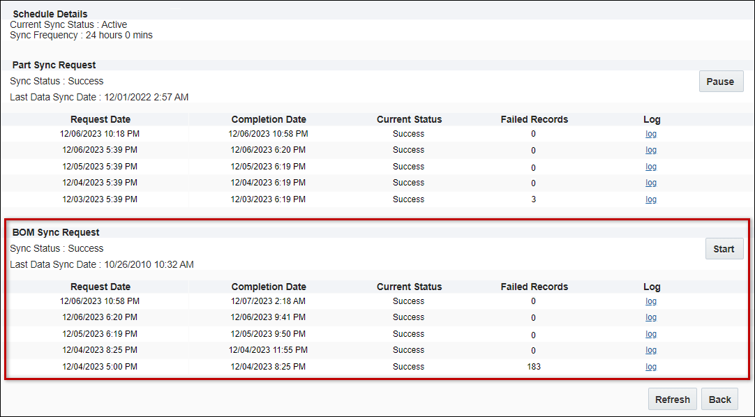Viewport: 755px width, 417px height.
Task: Select the Schedule Details section heading
Action: (50, 14)
